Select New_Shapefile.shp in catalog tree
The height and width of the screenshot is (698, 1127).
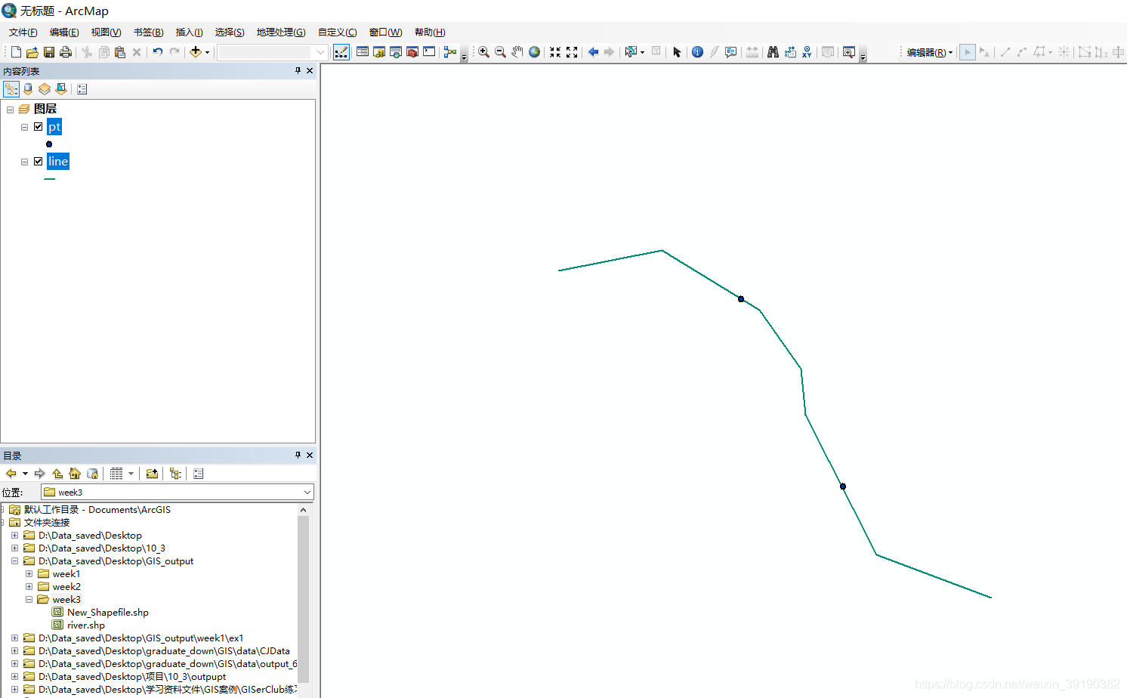[108, 613]
